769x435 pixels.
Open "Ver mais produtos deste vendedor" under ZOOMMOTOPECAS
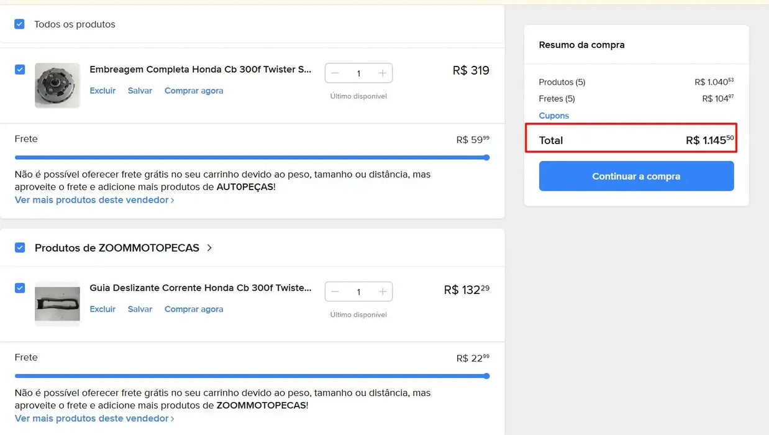tap(91, 418)
